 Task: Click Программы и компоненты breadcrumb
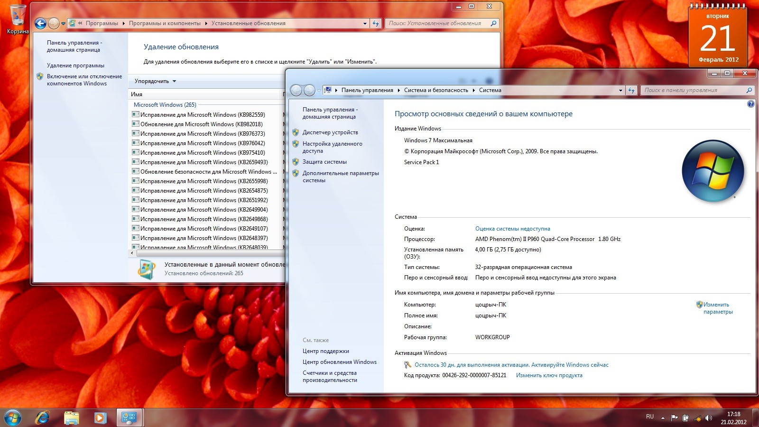[x=165, y=23]
